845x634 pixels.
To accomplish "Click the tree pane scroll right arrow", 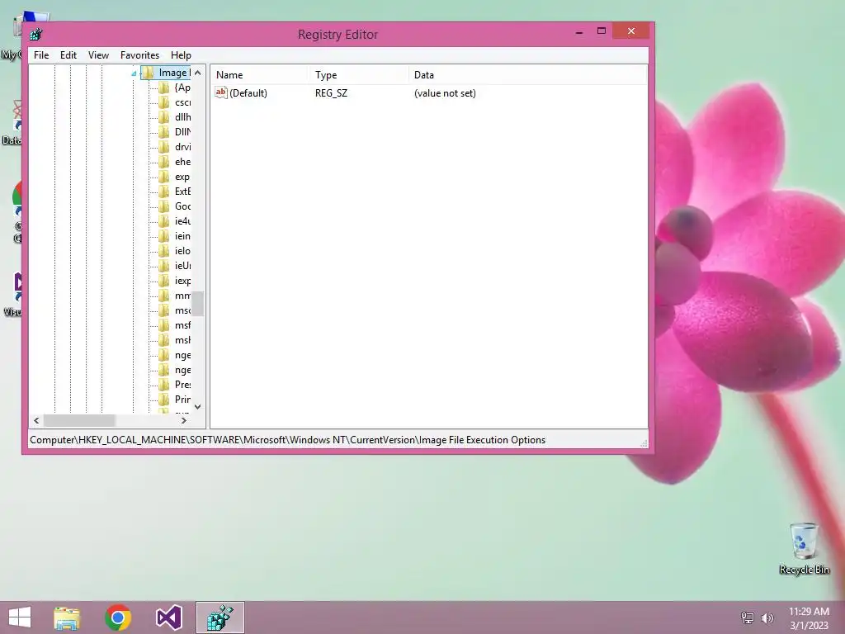I will (184, 420).
